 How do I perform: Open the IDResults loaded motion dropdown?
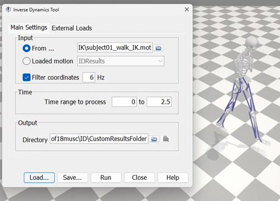(120, 61)
